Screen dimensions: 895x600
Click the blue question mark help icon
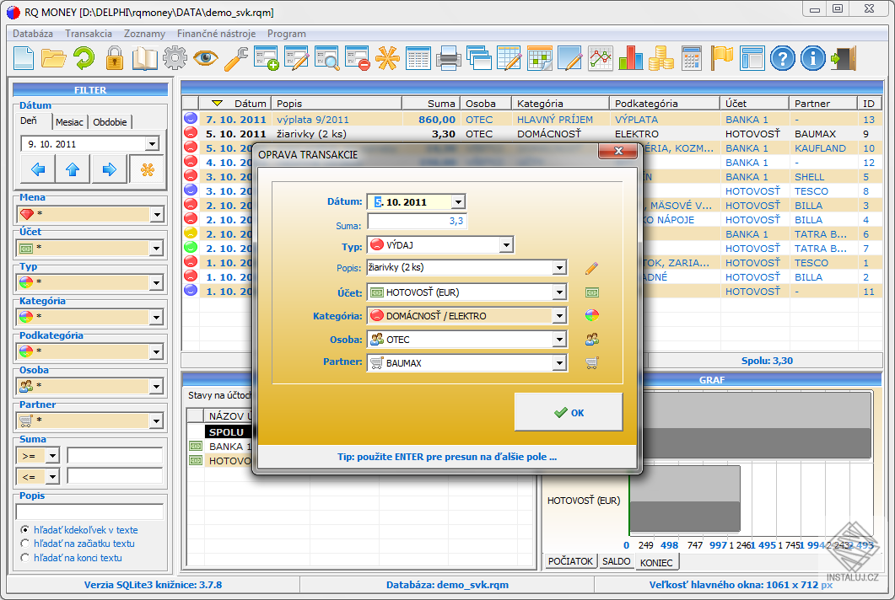[x=783, y=58]
